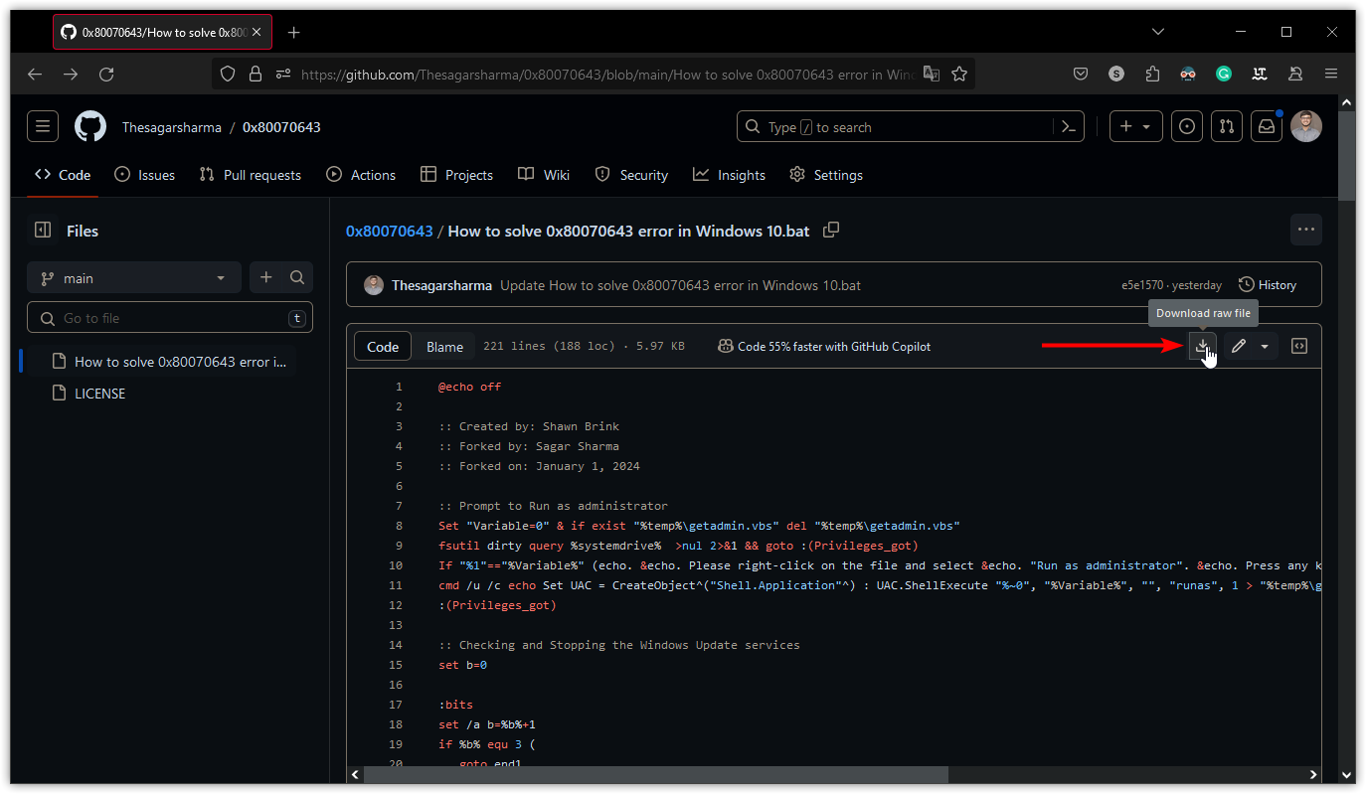Click 0x80070643 breadcrumb link above file

point(390,231)
